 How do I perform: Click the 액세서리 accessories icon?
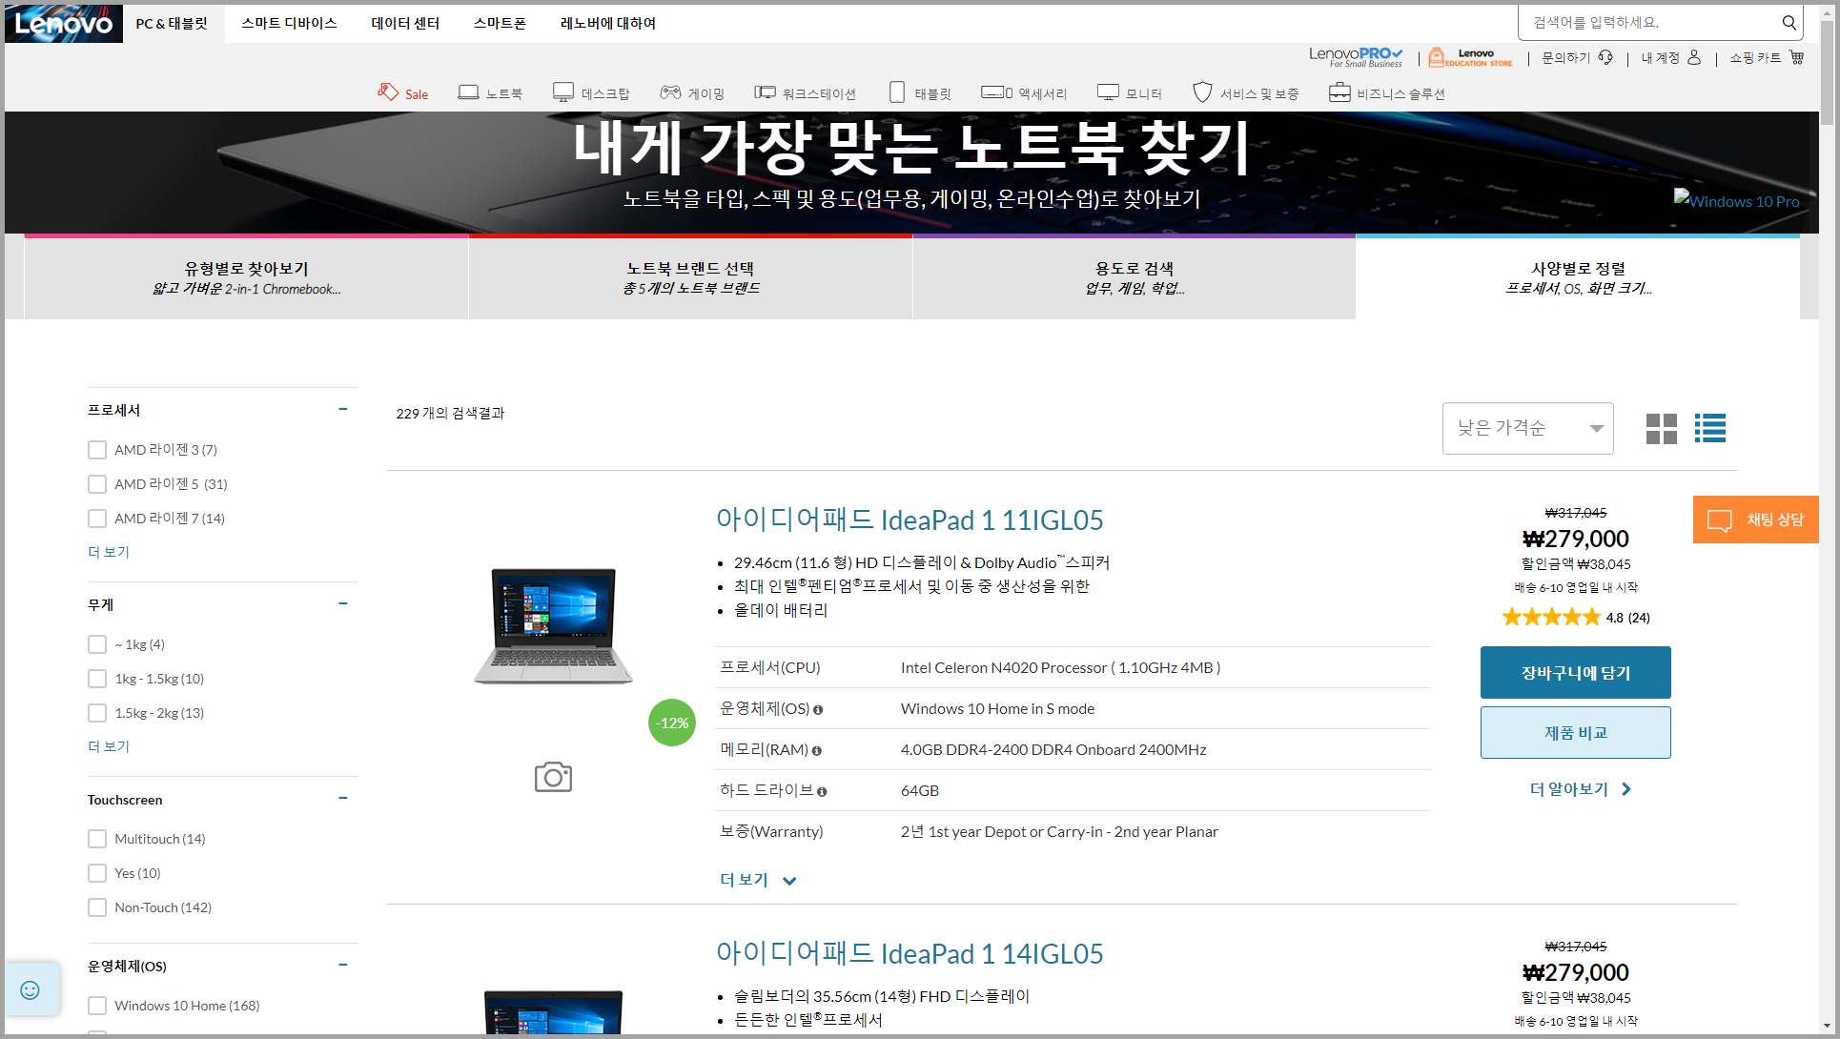(997, 92)
